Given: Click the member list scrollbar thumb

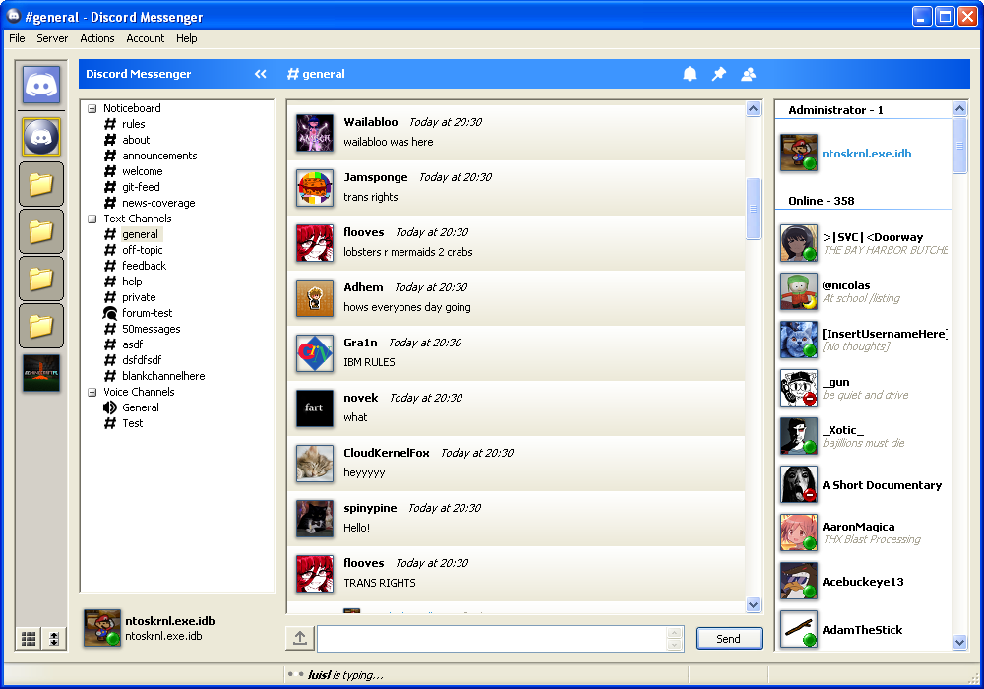Looking at the screenshot, I should pos(959,145).
